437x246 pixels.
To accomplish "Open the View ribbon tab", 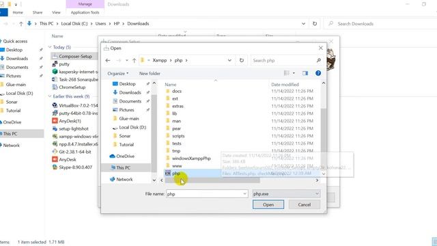I will click(56, 12).
